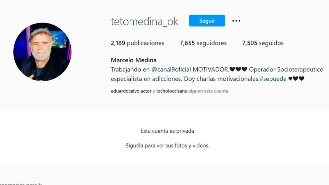Screen dimensions: 329x185
Task: Open the 7,505 seguidos list
Action: pos(263,43)
